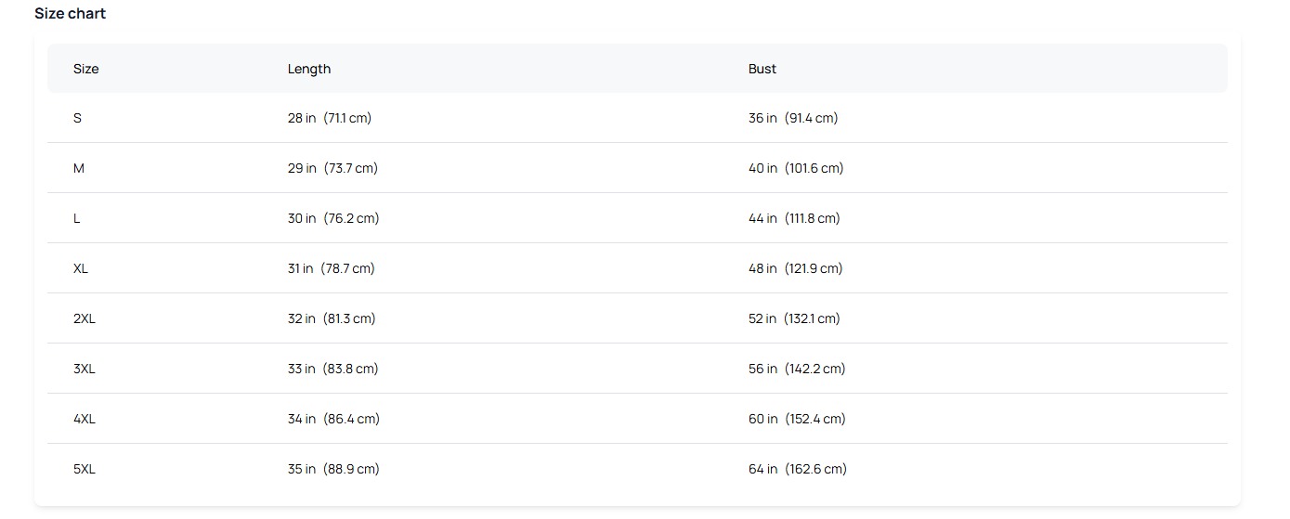1290x519 pixels.
Task: Click the 52 in (132.1 cm) bust value
Action: (794, 318)
